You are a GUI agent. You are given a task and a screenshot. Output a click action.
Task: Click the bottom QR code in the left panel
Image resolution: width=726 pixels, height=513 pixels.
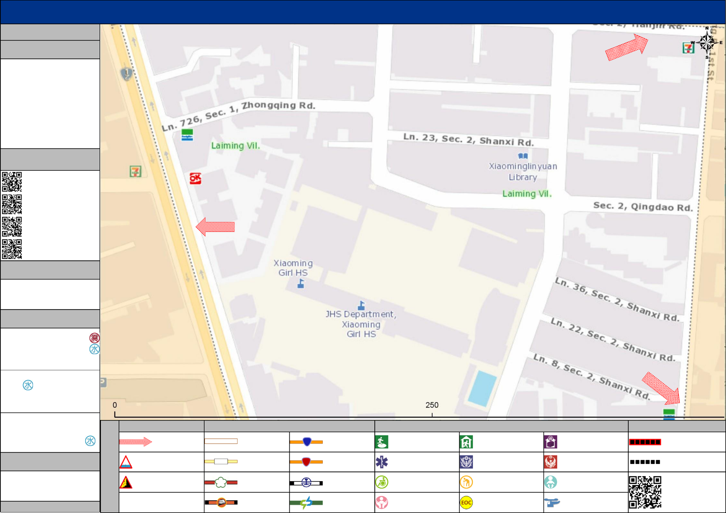pyautogui.click(x=12, y=249)
